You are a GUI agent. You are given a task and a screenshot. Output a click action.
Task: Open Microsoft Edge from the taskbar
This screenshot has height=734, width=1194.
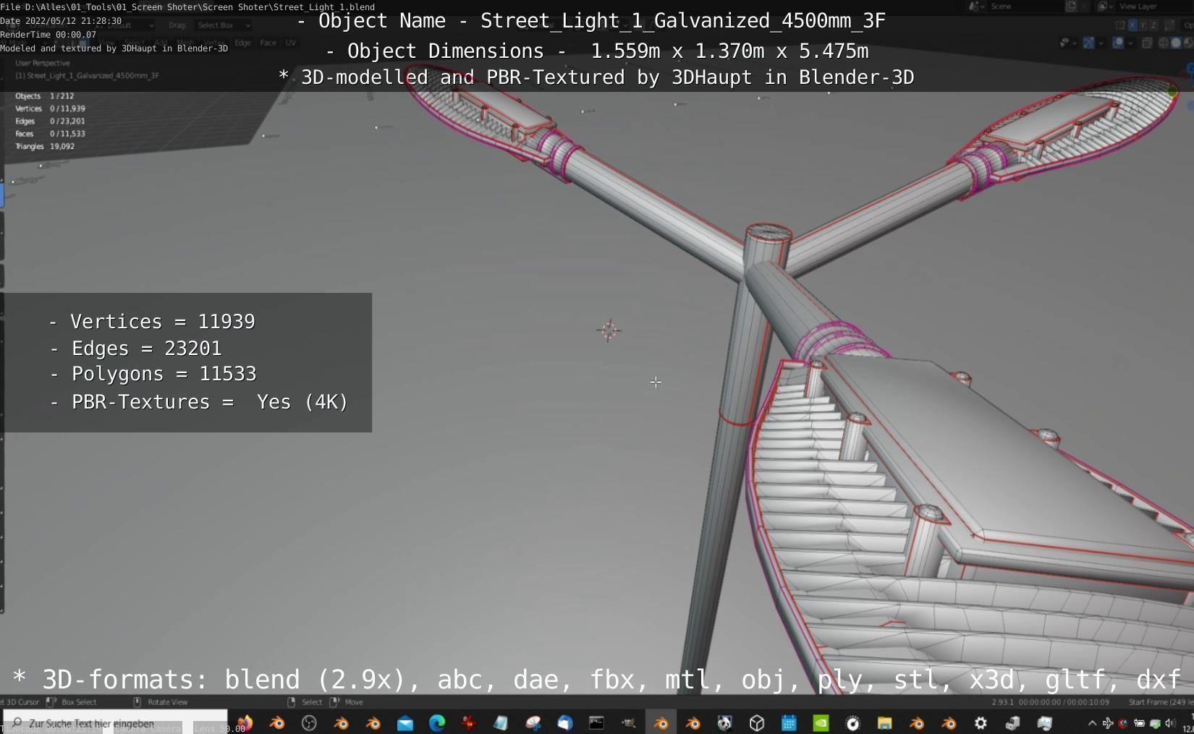point(437,723)
